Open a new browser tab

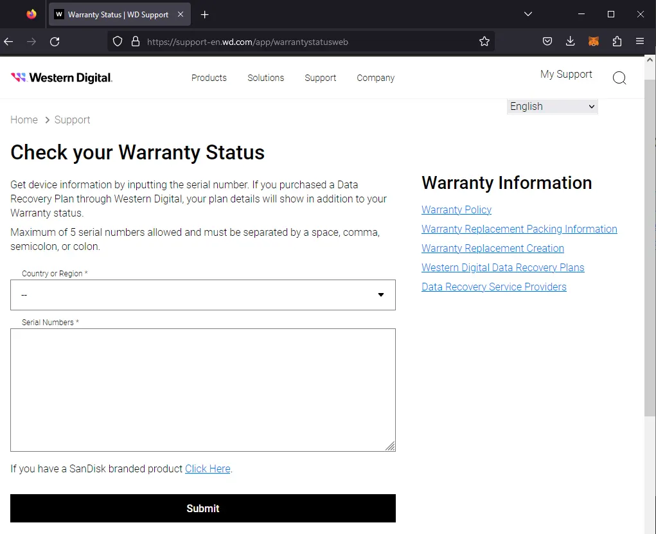pos(204,15)
